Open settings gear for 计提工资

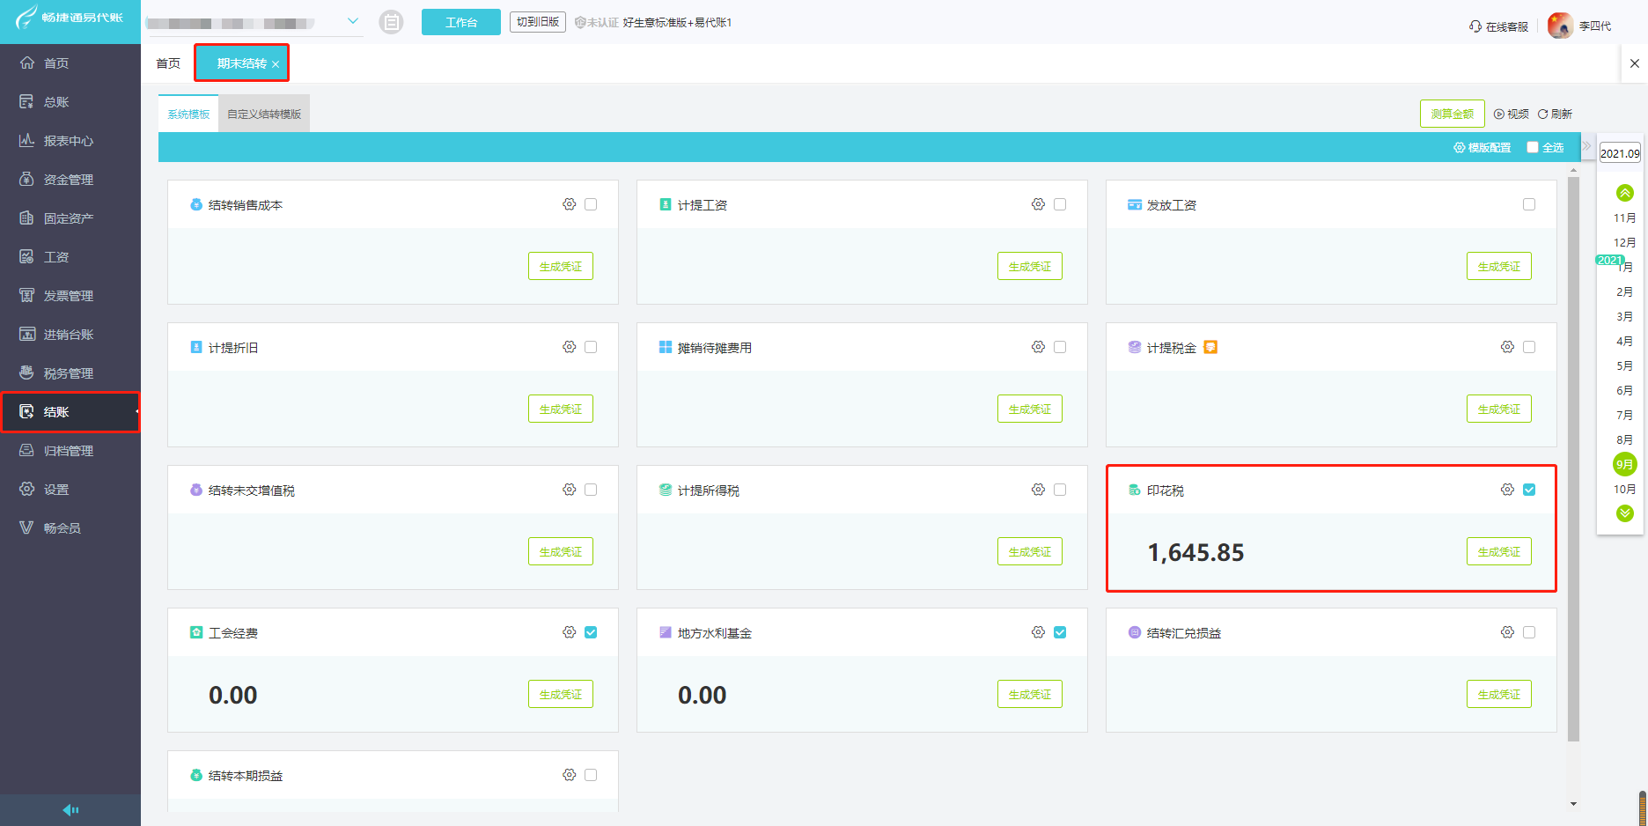tap(1039, 204)
